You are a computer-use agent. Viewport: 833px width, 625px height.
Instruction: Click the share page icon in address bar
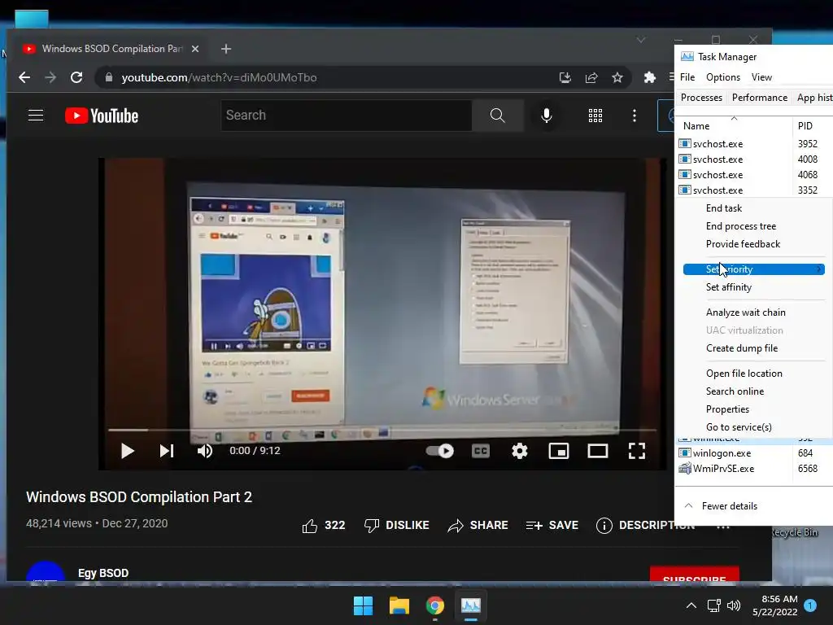click(591, 77)
